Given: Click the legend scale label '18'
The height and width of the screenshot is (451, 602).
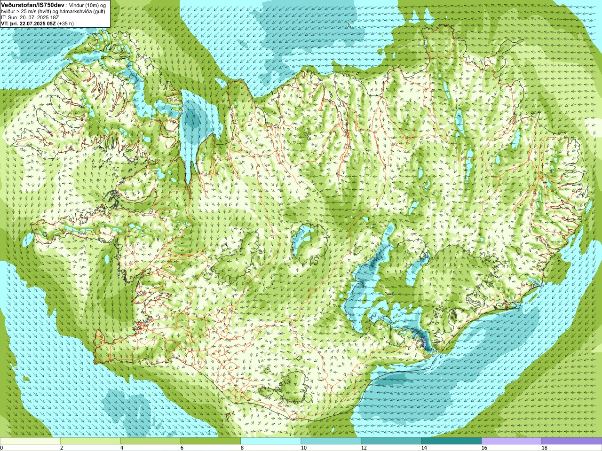Looking at the screenshot, I should tap(544, 448).
